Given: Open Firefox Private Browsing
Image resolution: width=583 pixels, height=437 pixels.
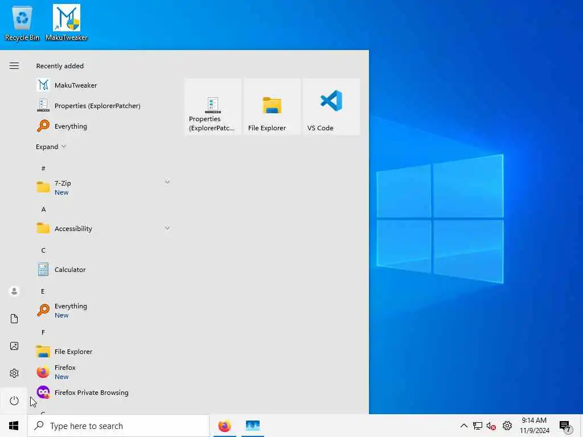Looking at the screenshot, I should pos(104,393).
